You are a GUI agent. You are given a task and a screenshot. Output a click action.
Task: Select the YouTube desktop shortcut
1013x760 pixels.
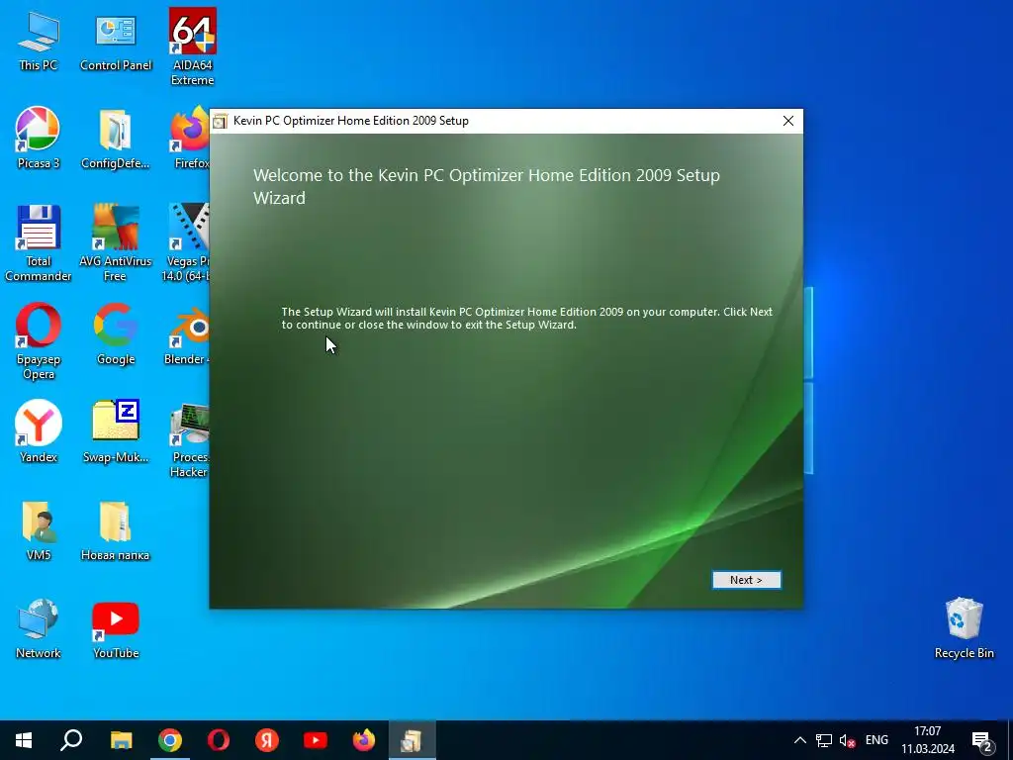pos(116,628)
